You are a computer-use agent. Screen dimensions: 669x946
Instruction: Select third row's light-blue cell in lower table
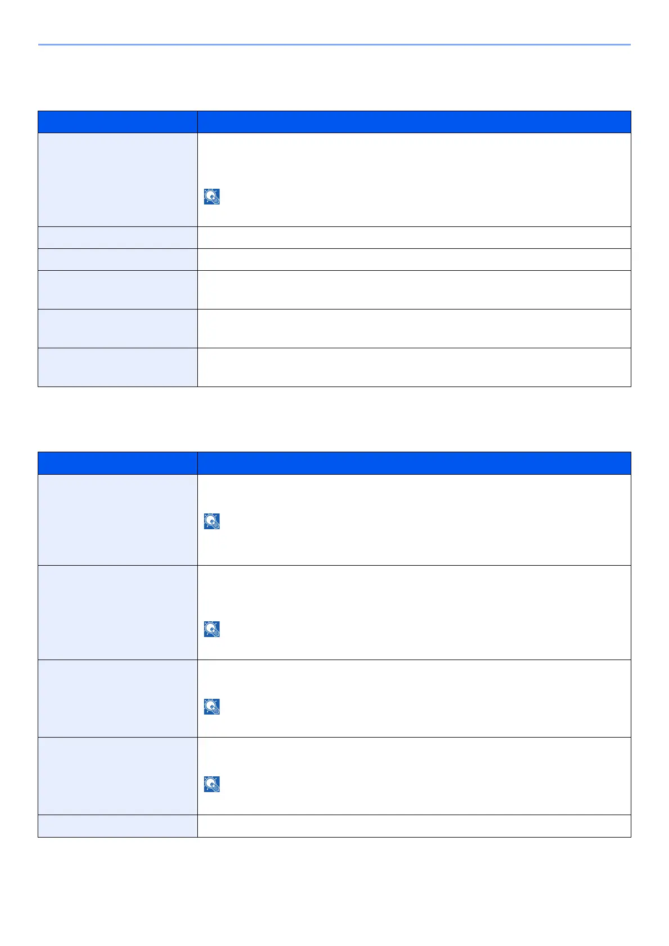[x=117, y=698]
